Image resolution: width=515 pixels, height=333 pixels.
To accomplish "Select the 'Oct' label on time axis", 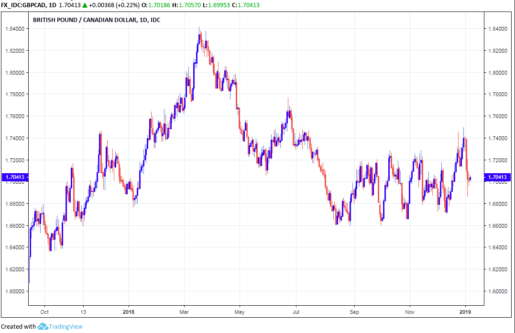I will point(44,311).
